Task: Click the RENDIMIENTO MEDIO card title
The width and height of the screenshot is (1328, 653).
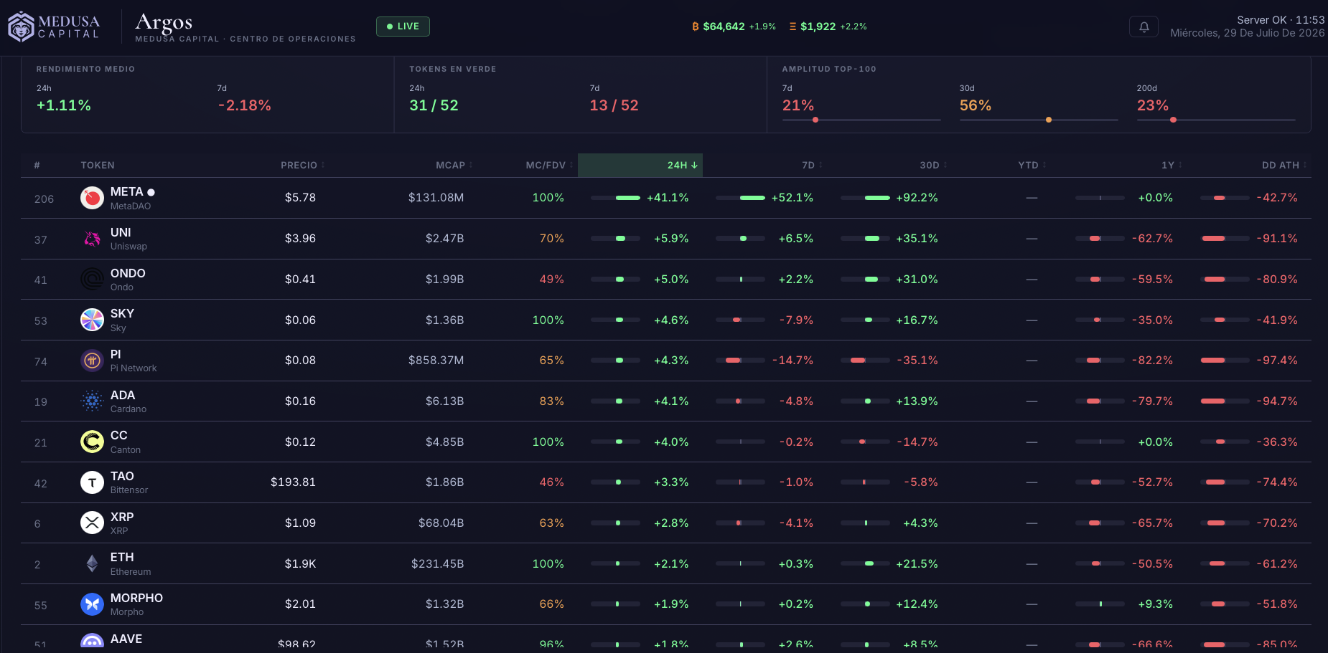Action: point(85,69)
